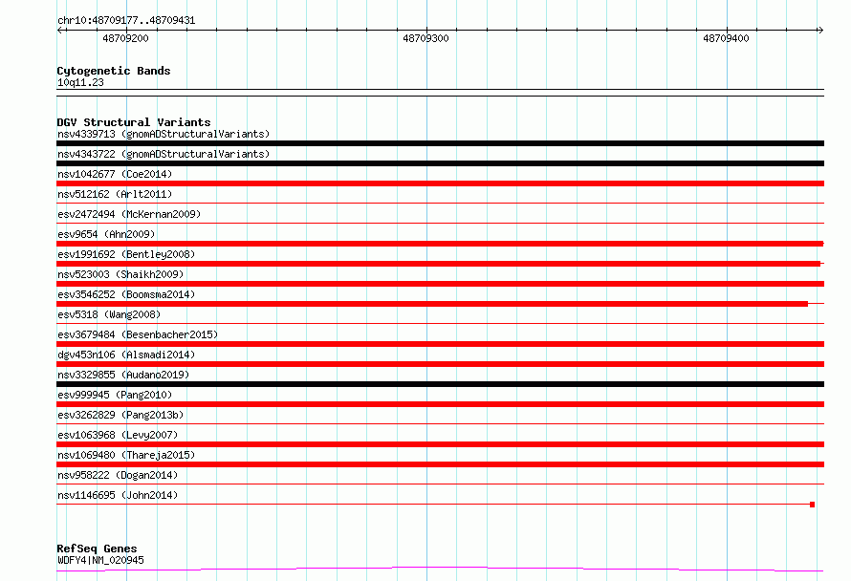Screen dimensions: 851x581
Task: Click the small red square on the John2014 track
Action: (x=812, y=505)
